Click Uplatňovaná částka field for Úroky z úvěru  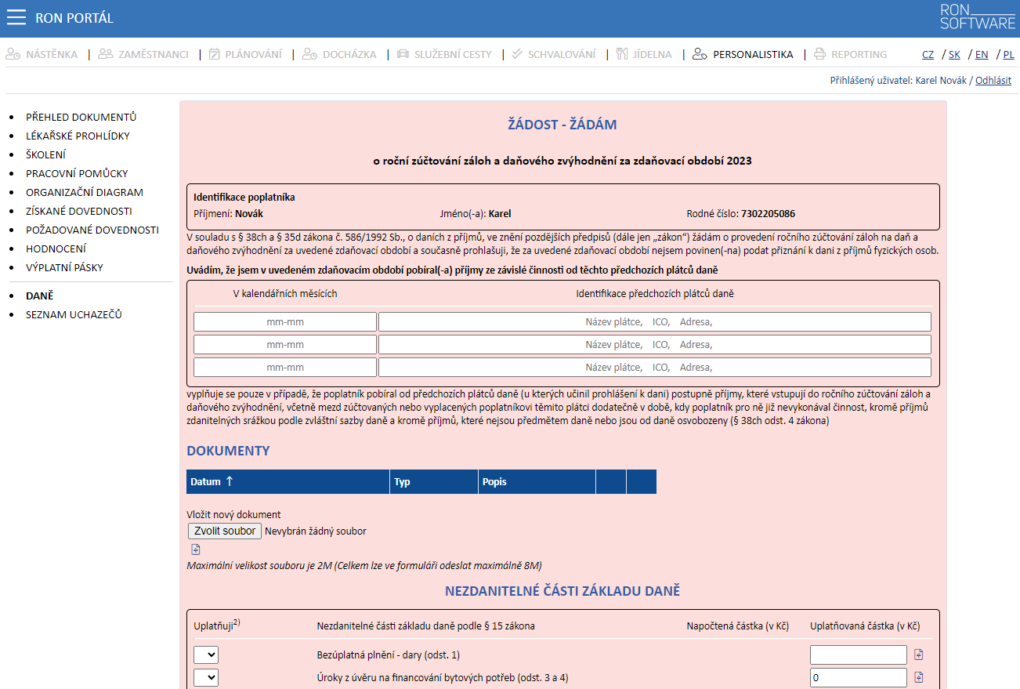859,677
